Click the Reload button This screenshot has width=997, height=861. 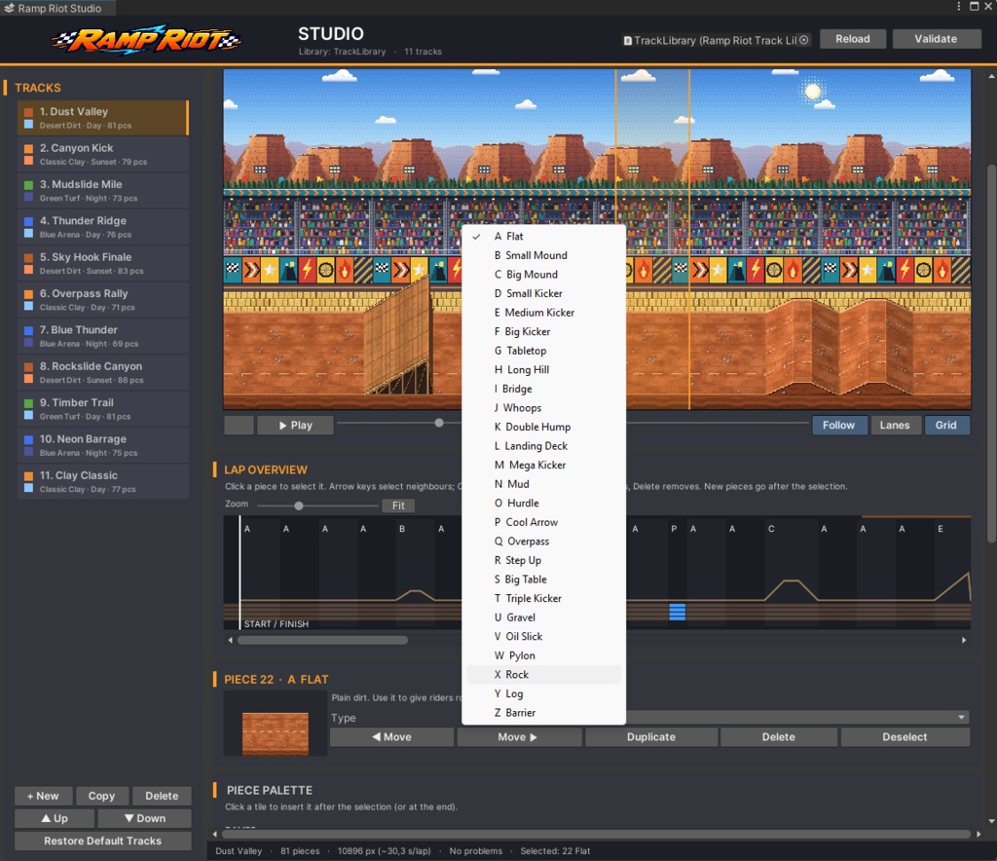pyautogui.click(x=853, y=39)
